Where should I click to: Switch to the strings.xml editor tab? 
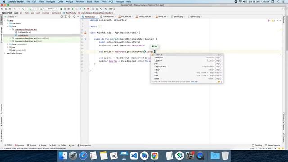click(162, 17)
